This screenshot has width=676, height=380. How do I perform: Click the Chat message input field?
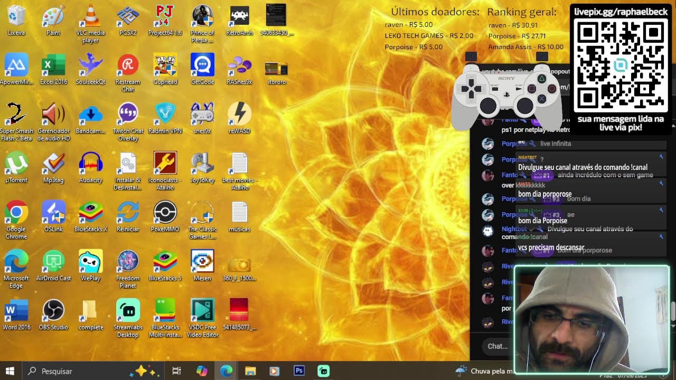coord(497,346)
